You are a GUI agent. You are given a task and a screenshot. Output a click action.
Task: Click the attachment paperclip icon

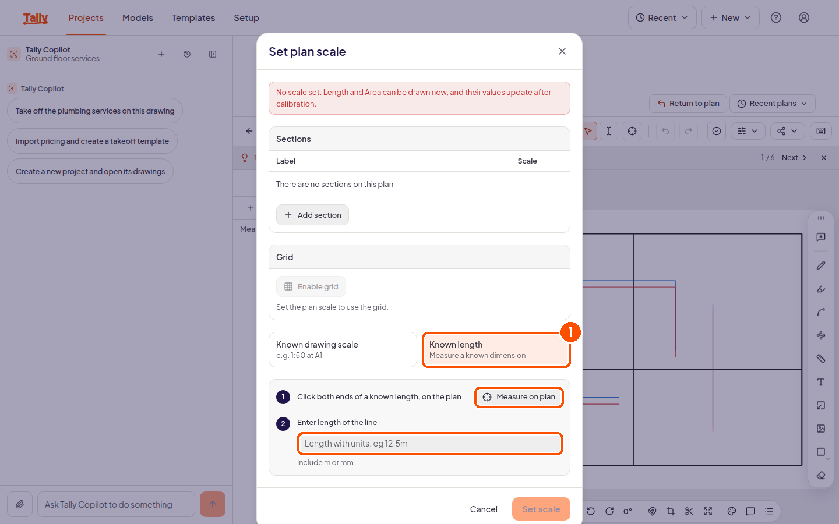click(x=20, y=504)
